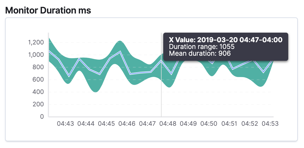Screen dimensions: 304x148
Task: Select the 04:45 time label
Action: tap(106, 124)
